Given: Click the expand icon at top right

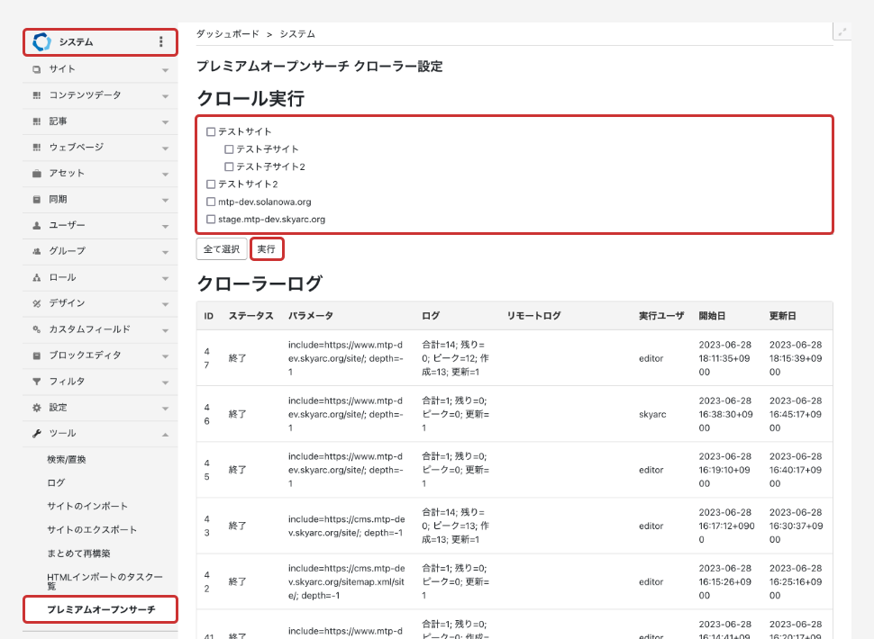Looking at the screenshot, I should [842, 31].
